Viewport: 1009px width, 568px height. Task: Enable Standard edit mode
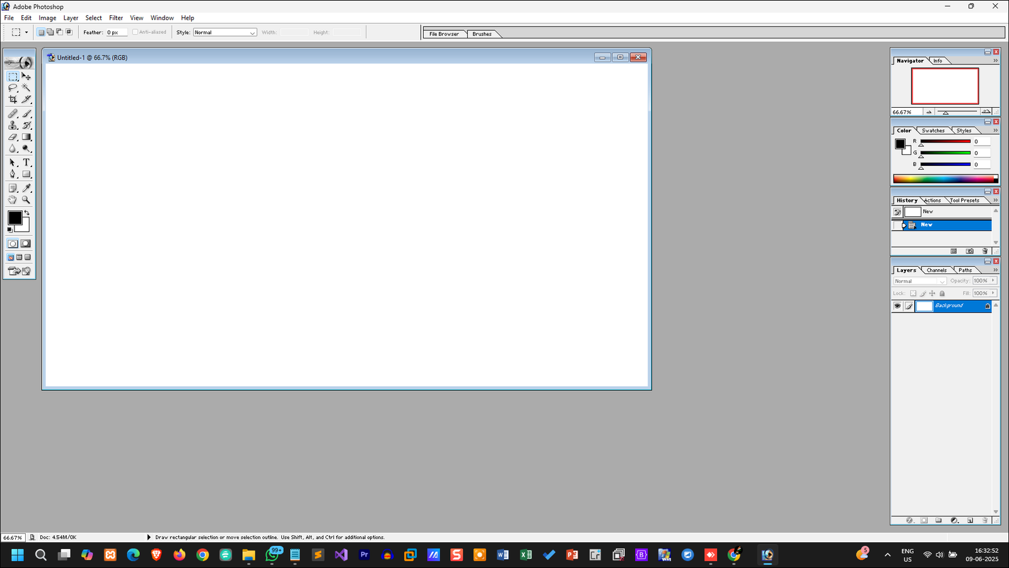tap(13, 243)
